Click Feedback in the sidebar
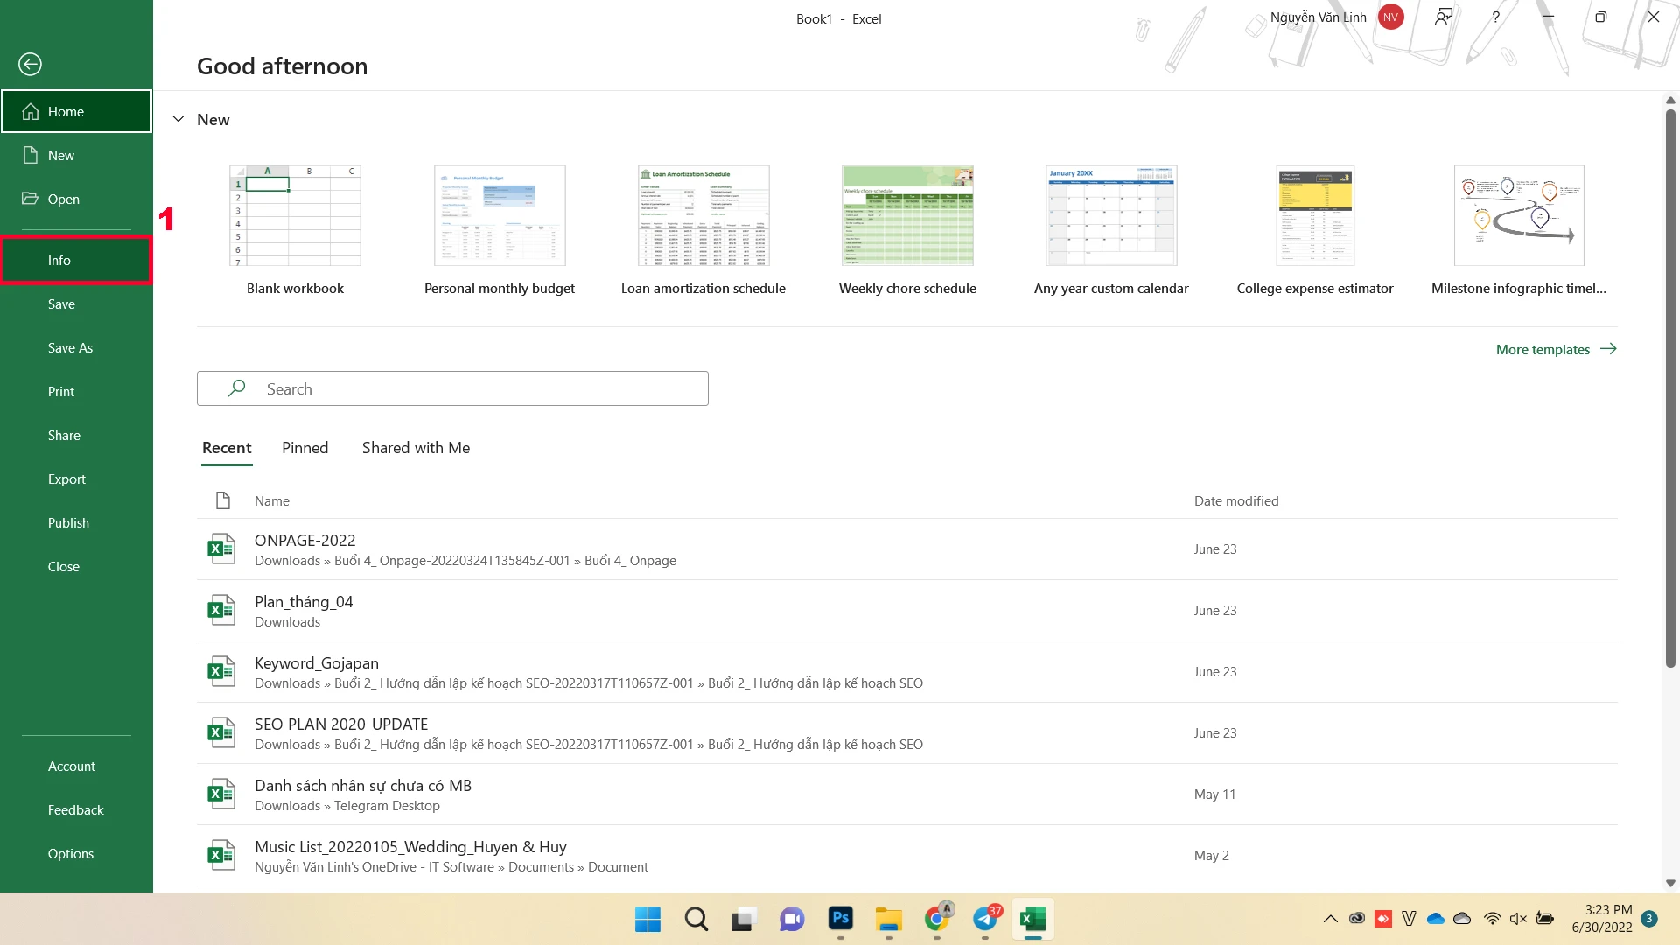Image resolution: width=1680 pixels, height=945 pixels. coord(76,809)
